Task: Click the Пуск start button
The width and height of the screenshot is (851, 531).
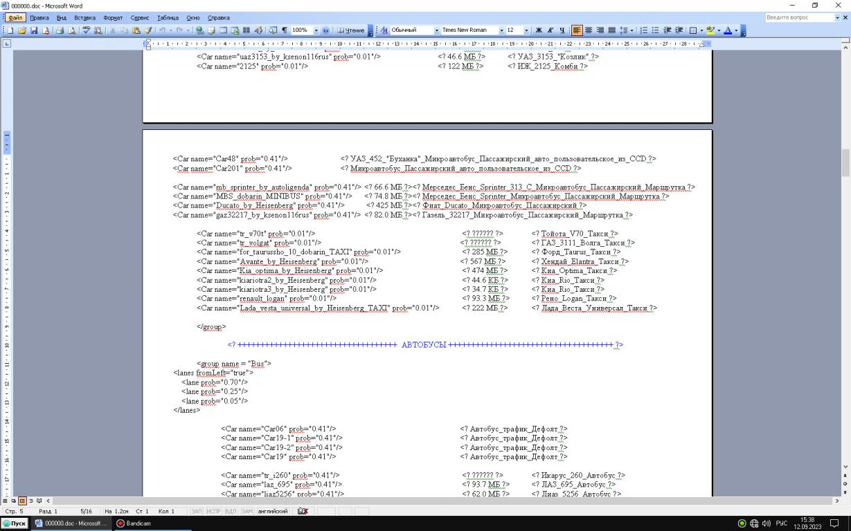Action: (15, 523)
